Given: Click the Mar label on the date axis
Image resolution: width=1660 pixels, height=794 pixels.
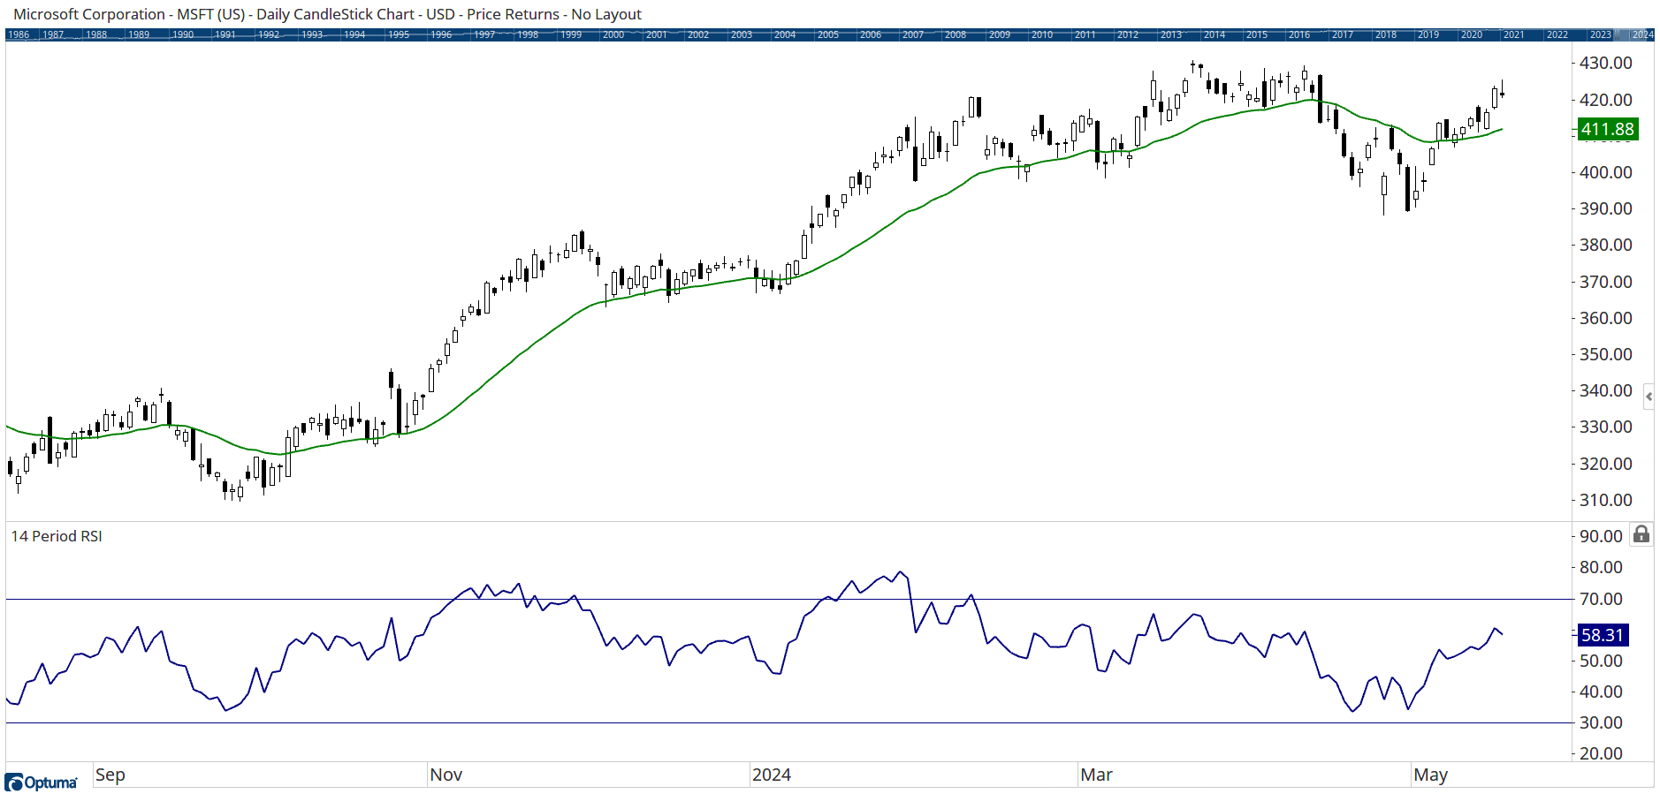Looking at the screenshot, I should pyautogui.click(x=1096, y=775).
